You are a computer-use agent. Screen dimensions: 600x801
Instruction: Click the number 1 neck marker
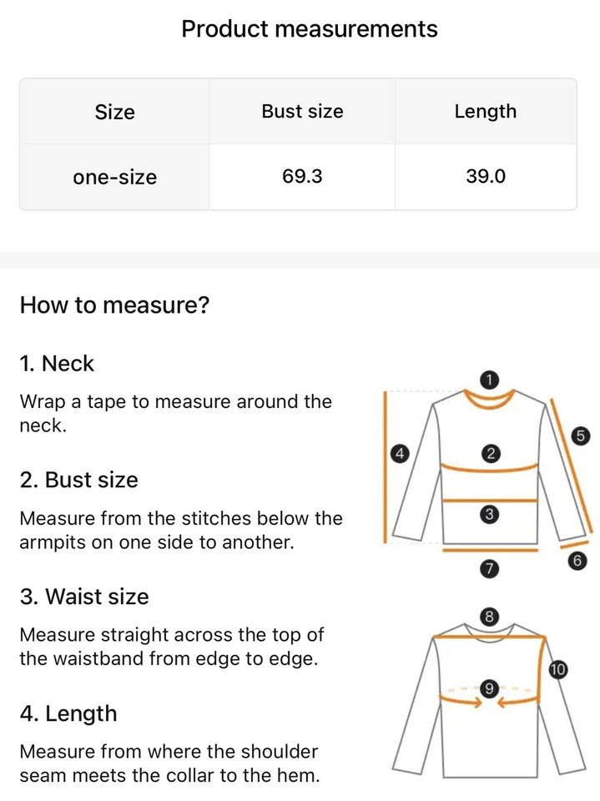click(x=490, y=380)
